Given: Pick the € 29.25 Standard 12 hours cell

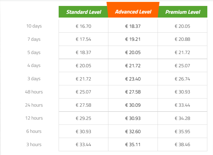Looking at the screenshot, I should [84, 118].
